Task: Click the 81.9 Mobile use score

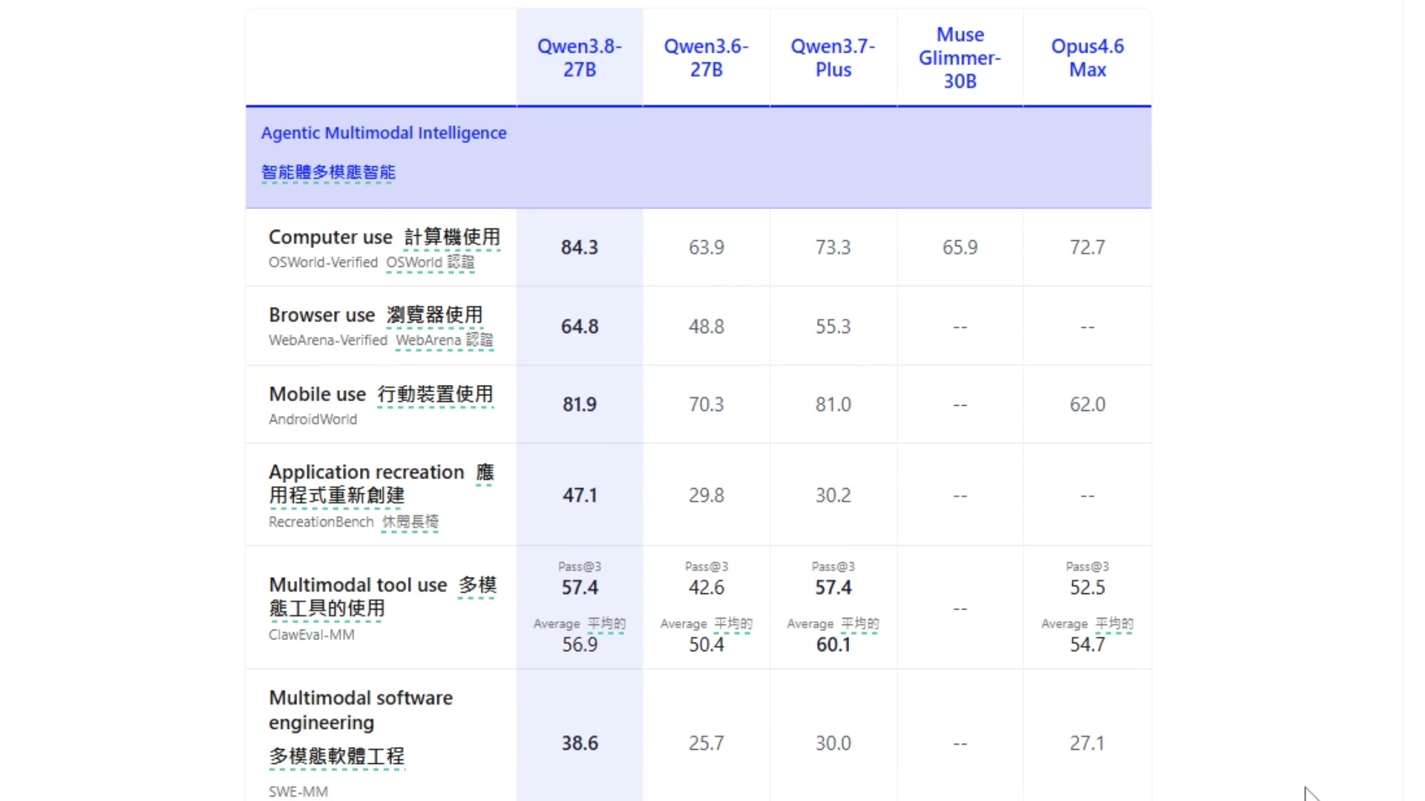Action: coord(580,404)
